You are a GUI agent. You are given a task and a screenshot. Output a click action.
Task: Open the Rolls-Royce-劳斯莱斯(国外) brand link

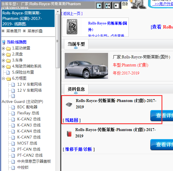(x=107, y=26)
